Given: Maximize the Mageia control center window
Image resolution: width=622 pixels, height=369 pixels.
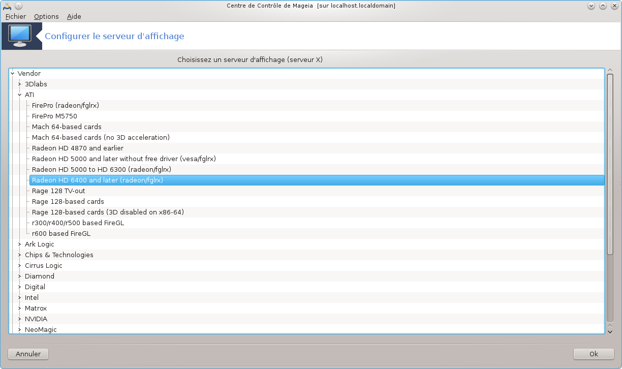Looking at the screenshot, I should pyautogui.click(x=603, y=6).
